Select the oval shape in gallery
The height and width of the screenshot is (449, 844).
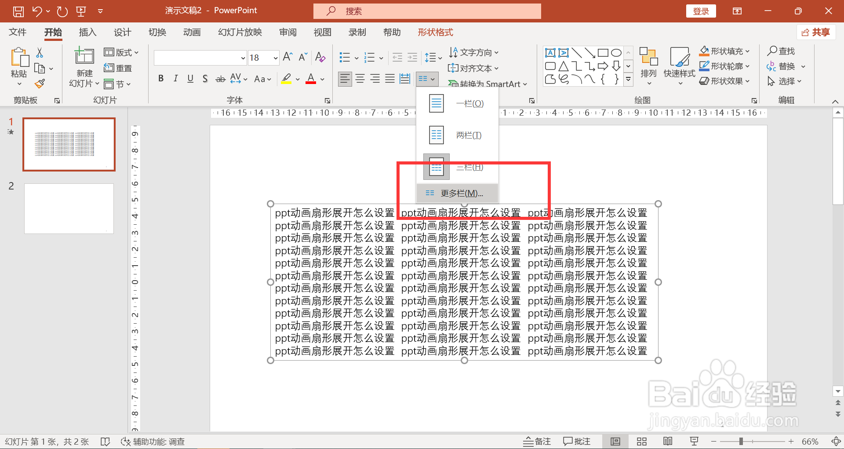tap(616, 53)
